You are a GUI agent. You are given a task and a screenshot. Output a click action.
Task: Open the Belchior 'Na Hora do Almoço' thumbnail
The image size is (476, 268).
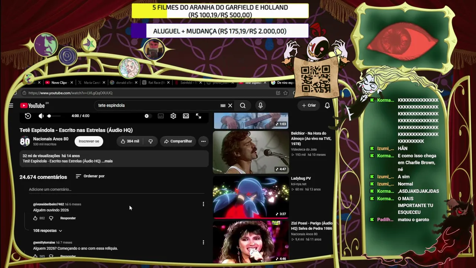251,152
